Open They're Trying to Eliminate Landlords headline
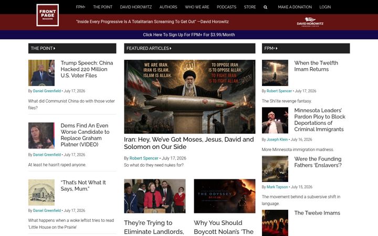 point(154,227)
